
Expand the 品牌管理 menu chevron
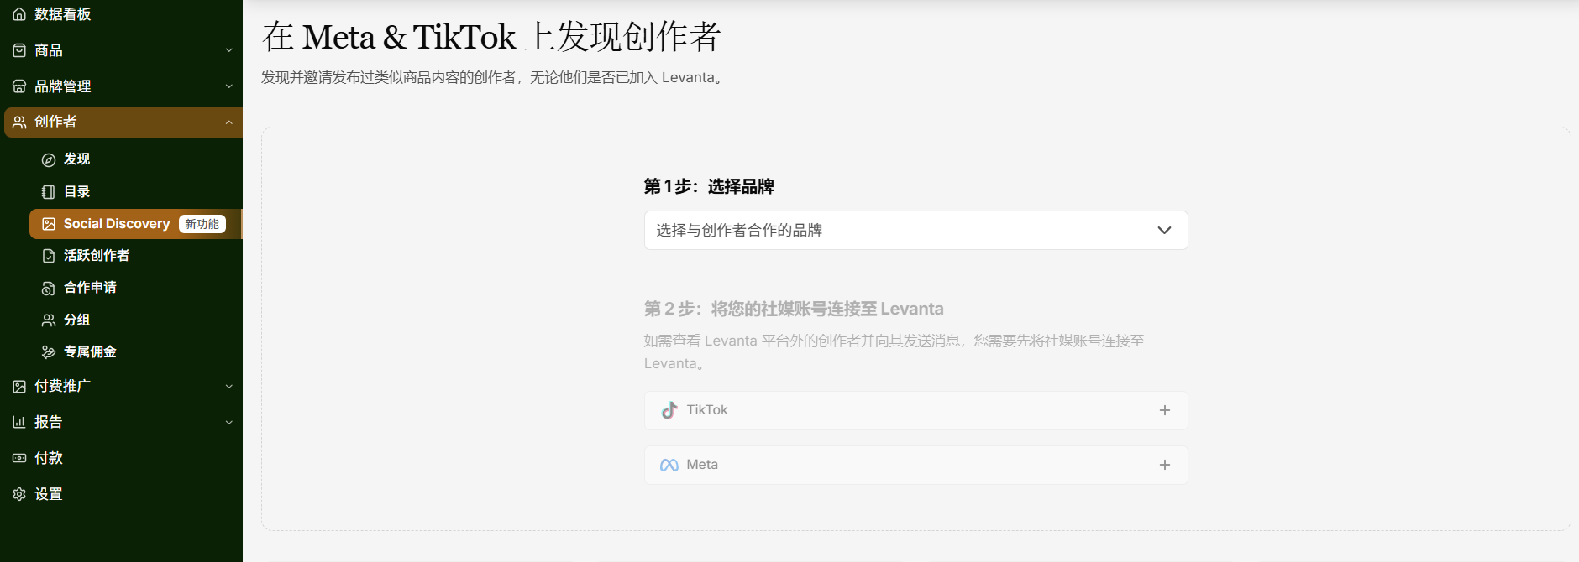pyautogui.click(x=229, y=86)
